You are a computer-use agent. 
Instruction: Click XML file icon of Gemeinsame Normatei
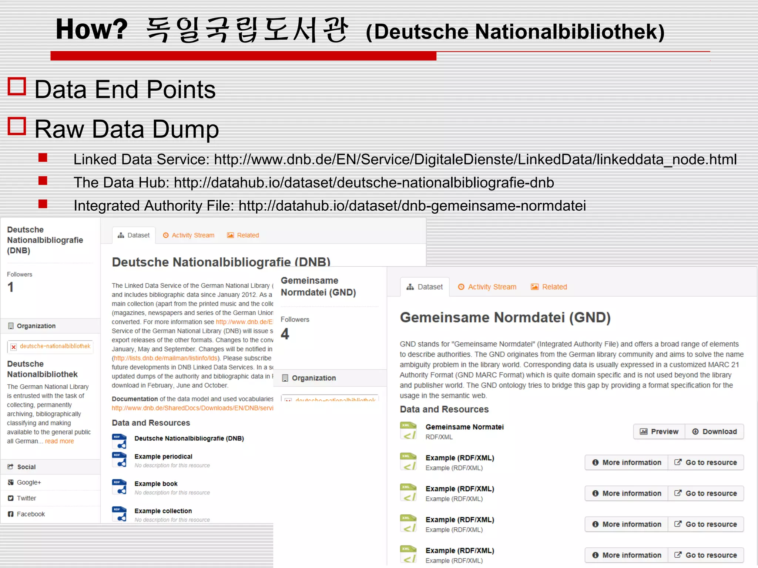point(409,431)
